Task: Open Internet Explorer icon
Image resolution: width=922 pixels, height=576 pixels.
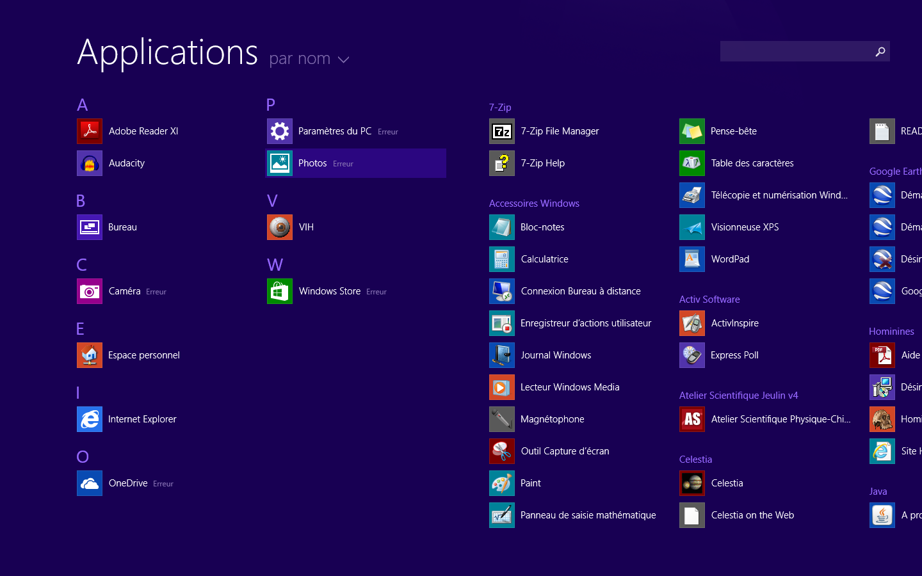Action: [x=90, y=419]
